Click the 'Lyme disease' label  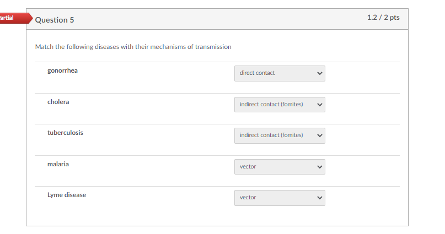click(x=67, y=195)
